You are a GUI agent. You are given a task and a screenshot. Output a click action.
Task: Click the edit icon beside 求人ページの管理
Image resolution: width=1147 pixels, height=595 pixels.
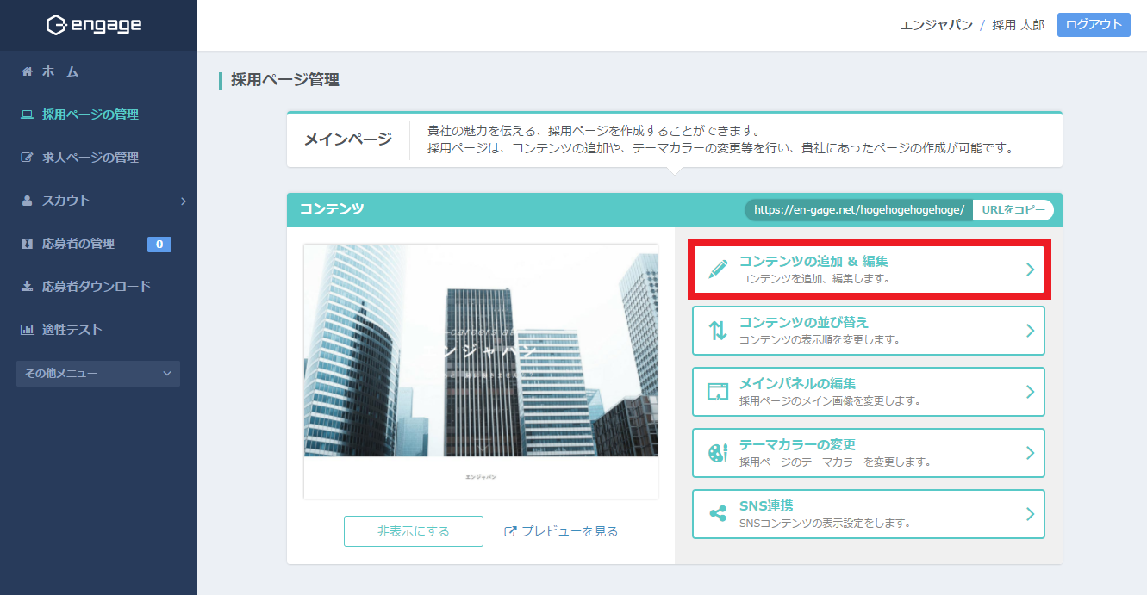pyautogui.click(x=27, y=158)
